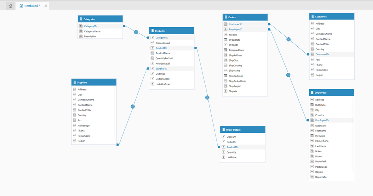Click the date icon beside OrderDate

point(226,40)
